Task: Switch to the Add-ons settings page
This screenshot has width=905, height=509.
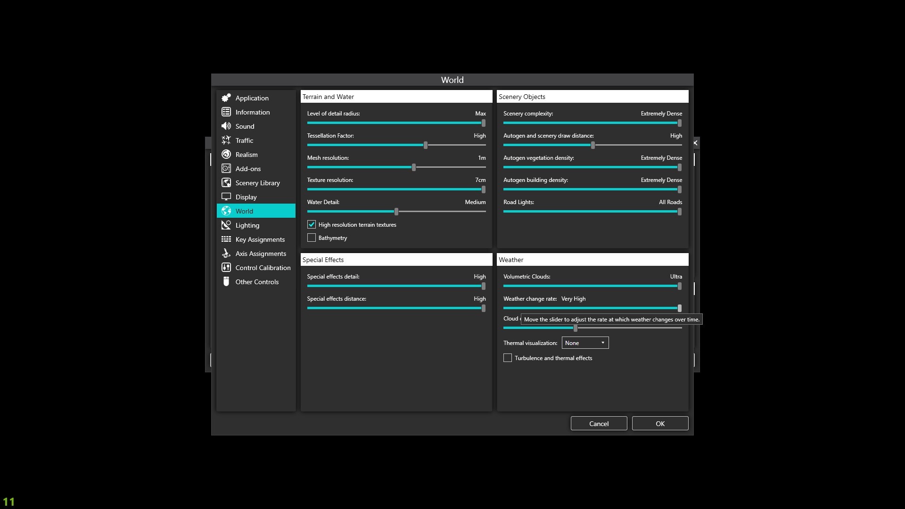Action: coord(248,169)
